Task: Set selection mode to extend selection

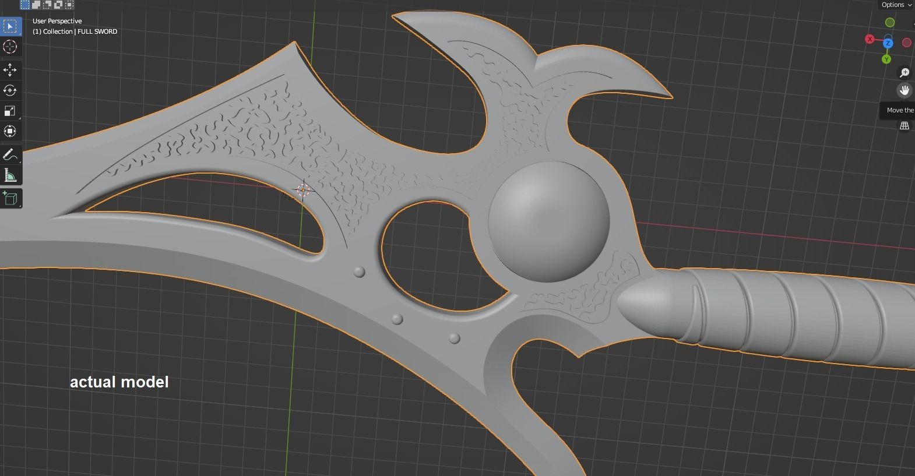Action: [x=36, y=5]
